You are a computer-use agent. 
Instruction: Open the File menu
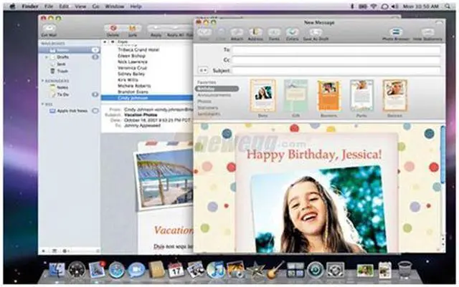point(49,6)
